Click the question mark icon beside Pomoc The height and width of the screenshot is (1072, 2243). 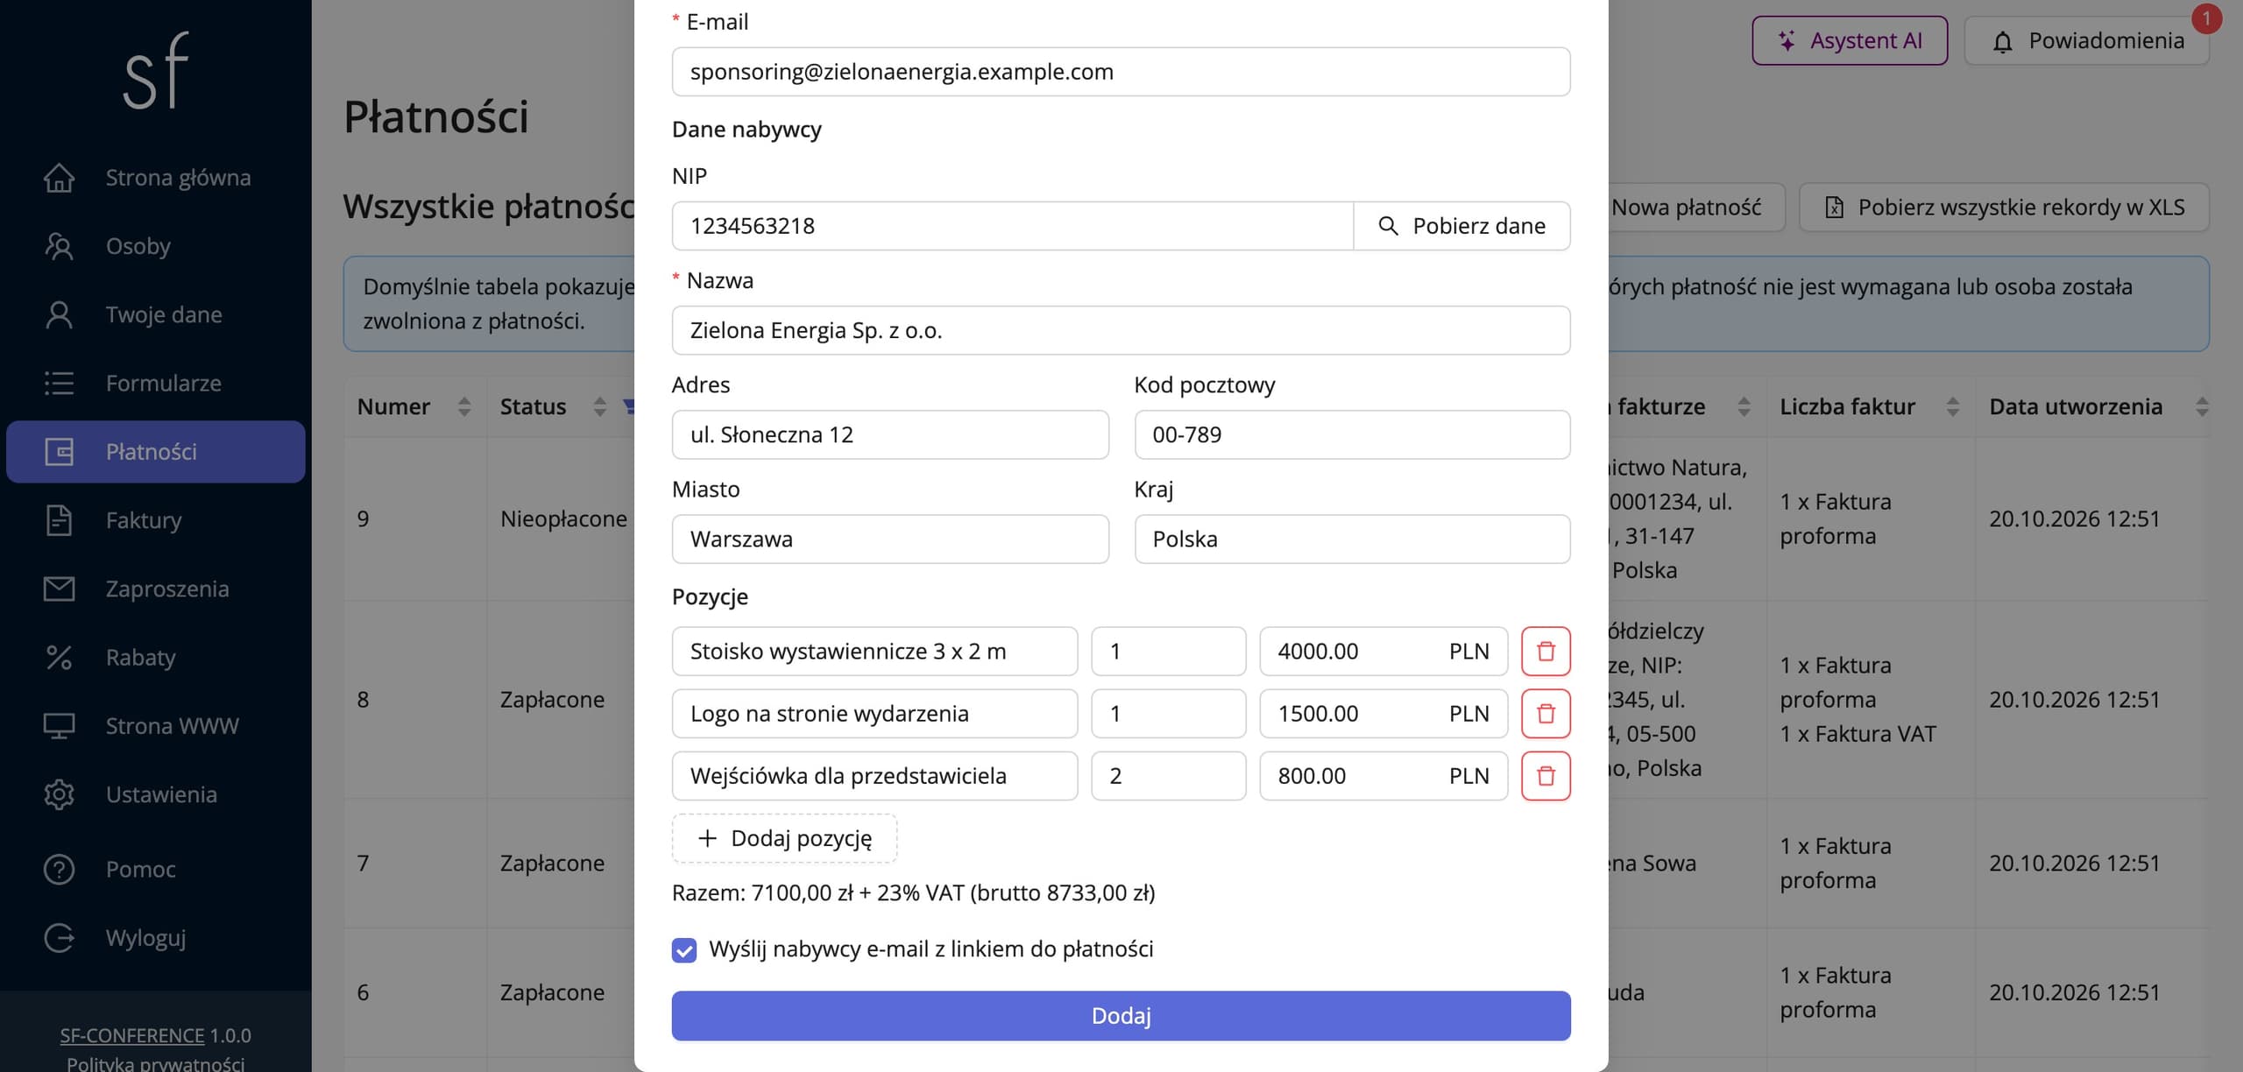59,869
